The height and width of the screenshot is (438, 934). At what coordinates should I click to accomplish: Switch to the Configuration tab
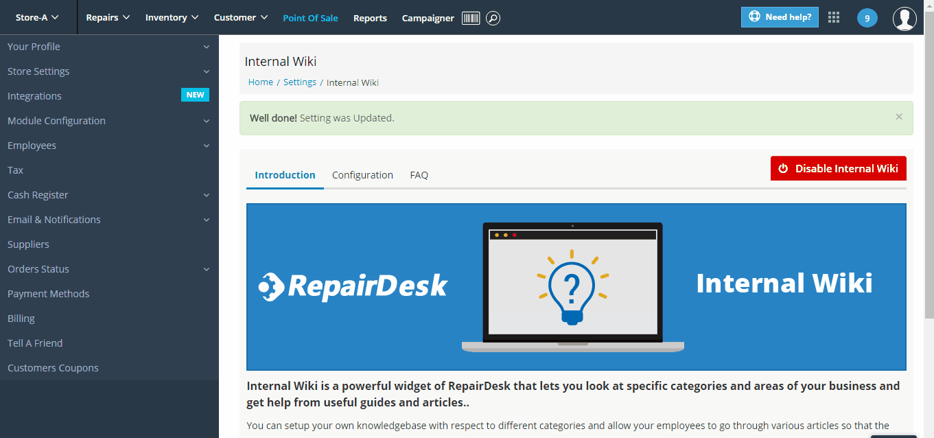tap(362, 175)
